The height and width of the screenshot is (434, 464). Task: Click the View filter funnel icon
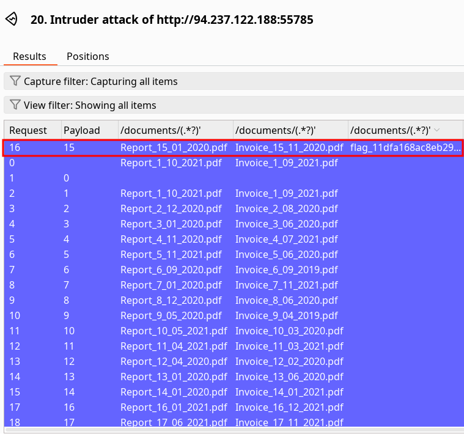pos(15,105)
